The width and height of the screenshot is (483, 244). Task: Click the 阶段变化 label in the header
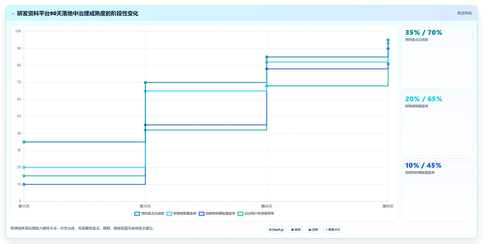pyautogui.click(x=464, y=13)
